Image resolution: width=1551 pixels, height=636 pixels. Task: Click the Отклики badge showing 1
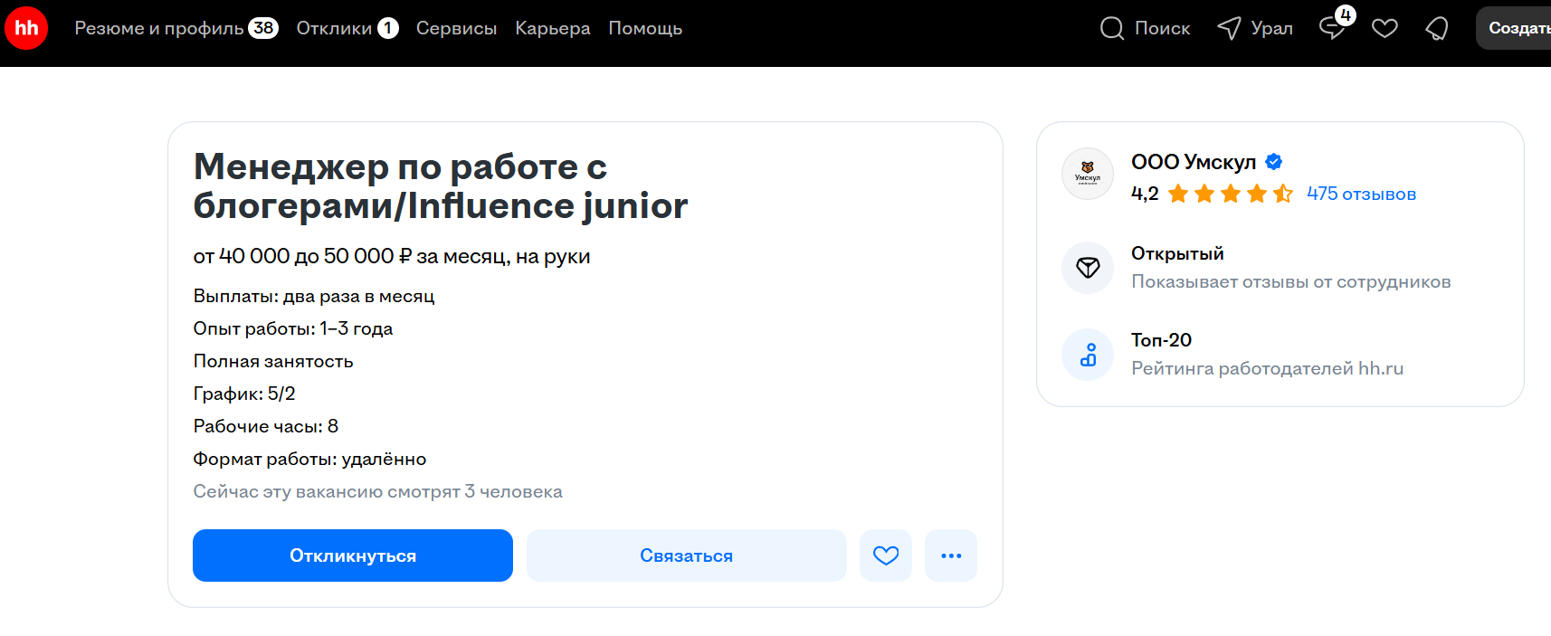click(387, 28)
